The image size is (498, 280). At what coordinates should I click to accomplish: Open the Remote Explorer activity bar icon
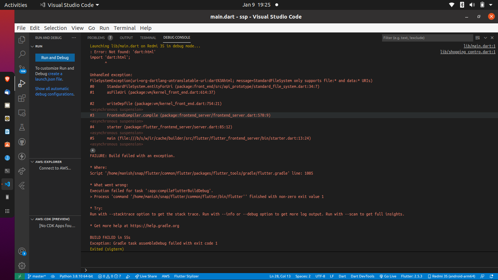coord(22,113)
